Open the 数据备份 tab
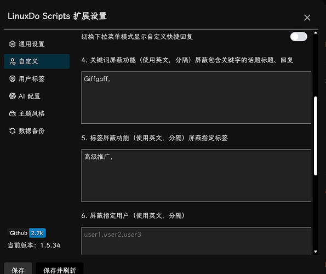The height and width of the screenshot is (274, 326). pos(37,131)
